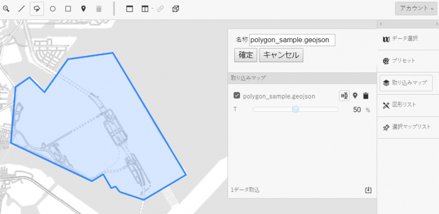Select the line drawing tool
Image resolution: width=439 pixels, height=214 pixels.
pyautogui.click(x=22, y=9)
